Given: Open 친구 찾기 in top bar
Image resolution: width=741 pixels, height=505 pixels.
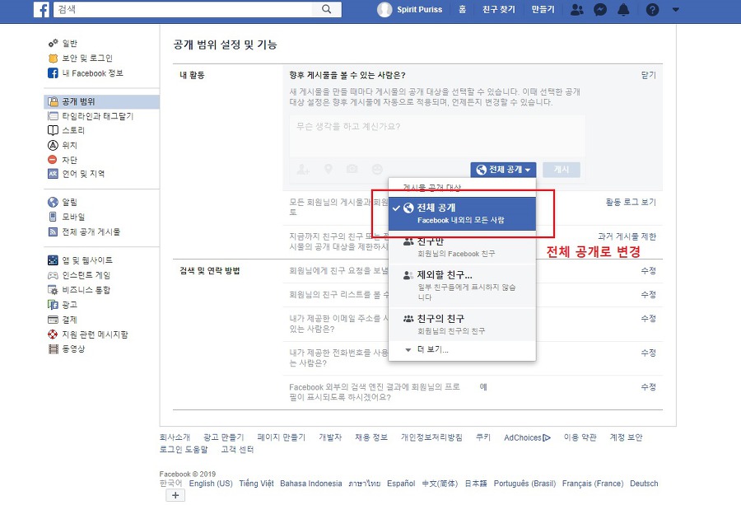Looking at the screenshot, I should pos(499,9).
